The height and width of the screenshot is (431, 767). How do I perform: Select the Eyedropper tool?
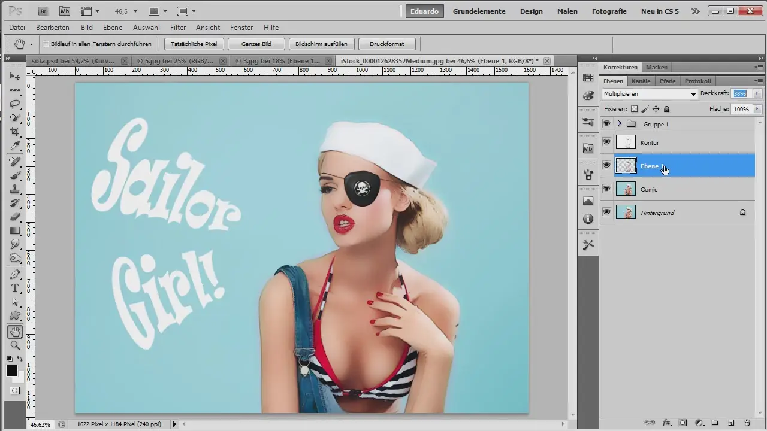point(15,146)
